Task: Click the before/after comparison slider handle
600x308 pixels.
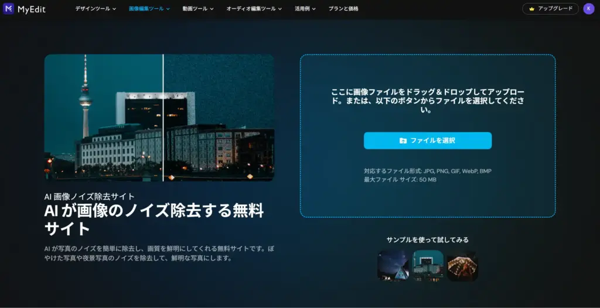Action: (163, 118)
